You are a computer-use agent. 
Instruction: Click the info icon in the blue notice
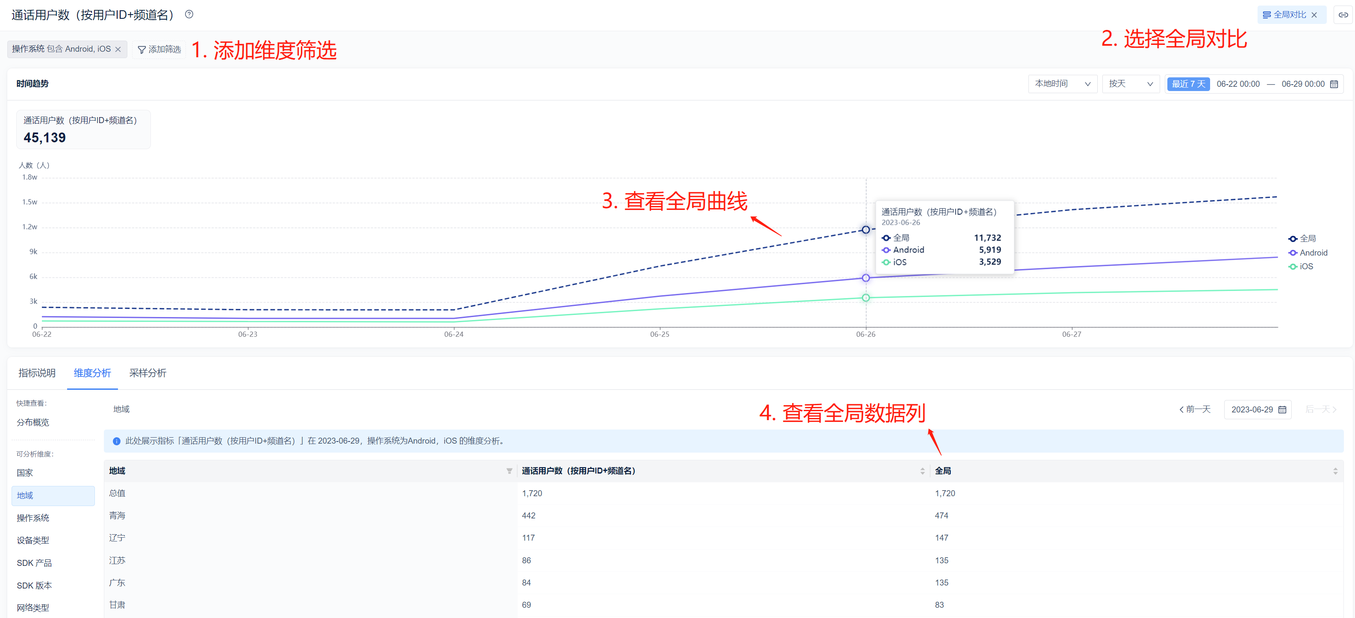pyautogui.click(x=117, y=441)
